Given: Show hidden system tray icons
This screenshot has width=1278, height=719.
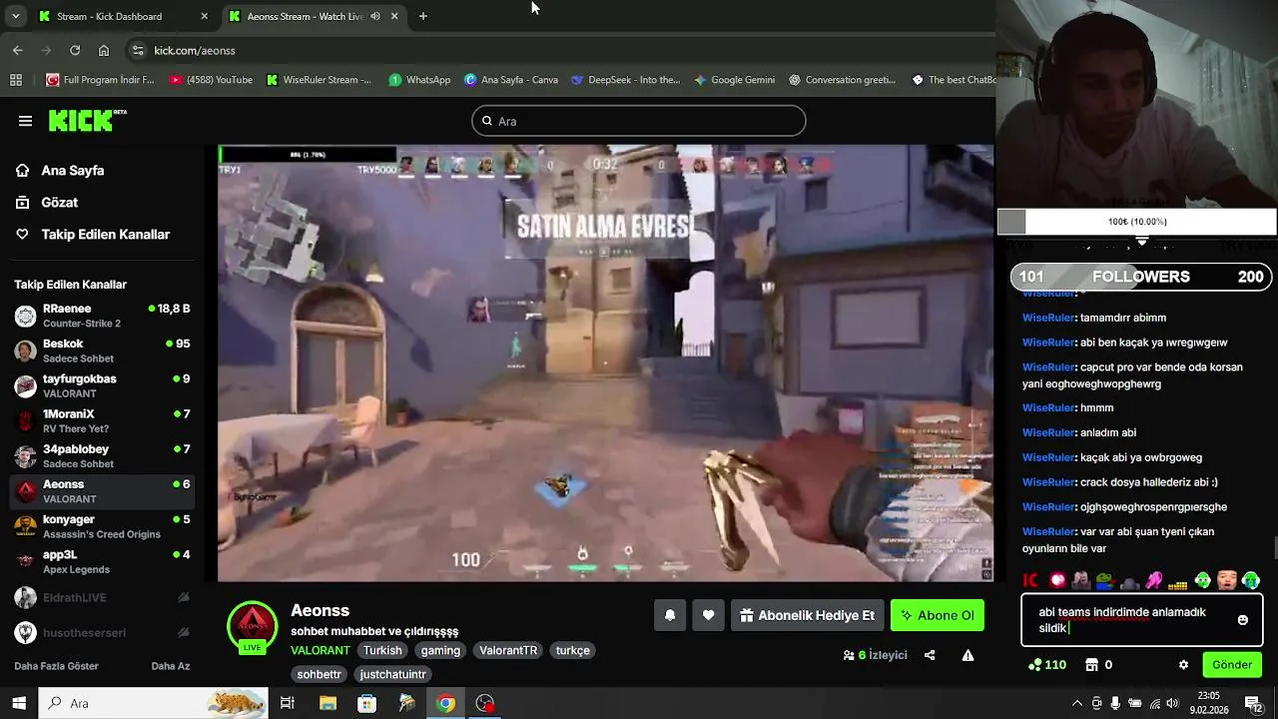Looking at the screenshot, I should click(x=1077, y=703).
